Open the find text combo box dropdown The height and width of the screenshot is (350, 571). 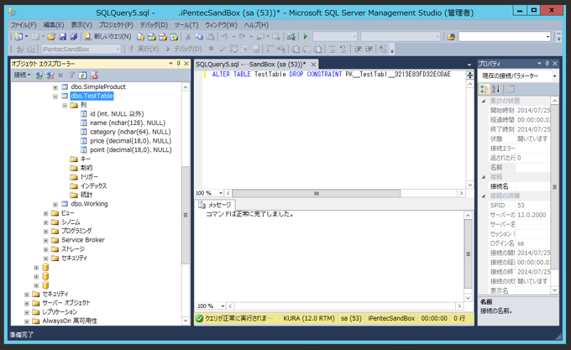(x=547, y=37)
